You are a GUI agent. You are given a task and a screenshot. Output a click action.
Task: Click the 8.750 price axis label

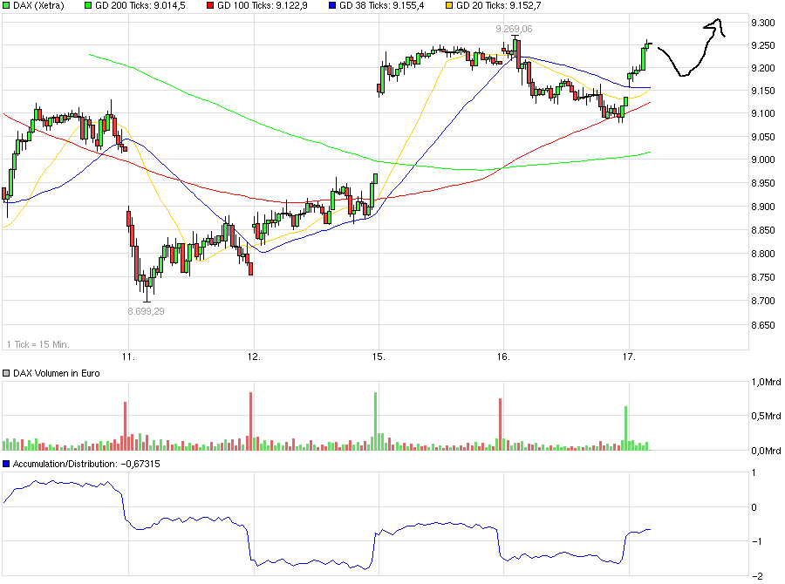[x=763, y=277]
